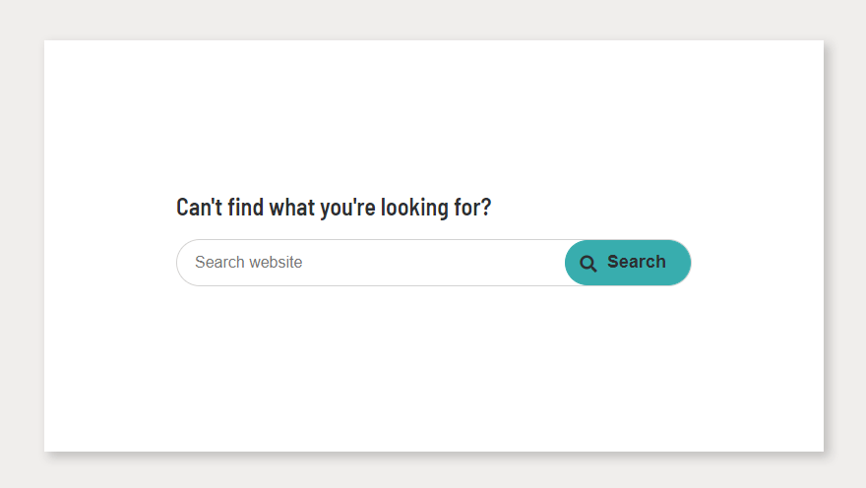Click the "Search" label on the button
This screenshot has height=488, width=866.
[636, 262]
